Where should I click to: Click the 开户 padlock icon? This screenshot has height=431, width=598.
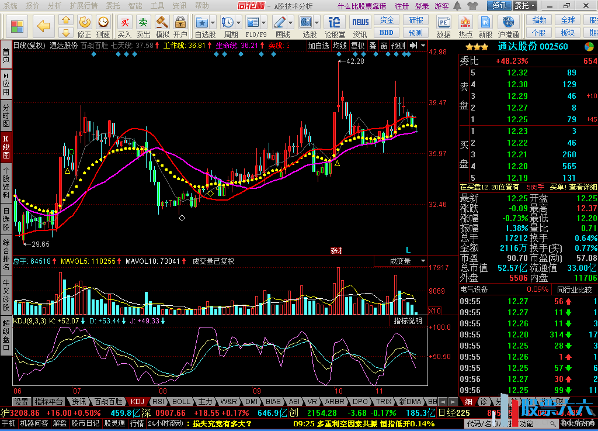180,22
